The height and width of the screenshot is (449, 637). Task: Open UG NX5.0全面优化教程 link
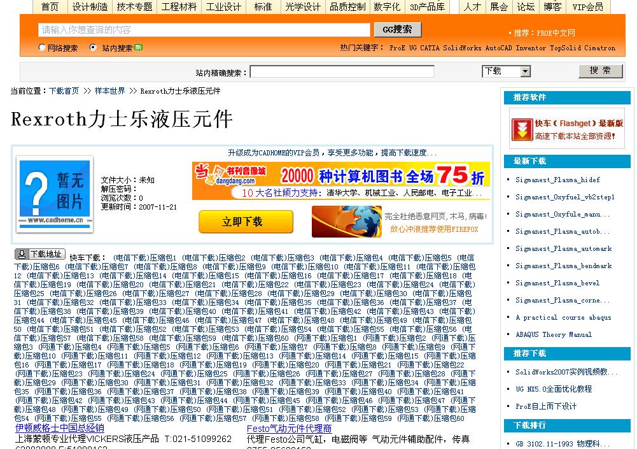pyautogui.click(x=554, y=388)
